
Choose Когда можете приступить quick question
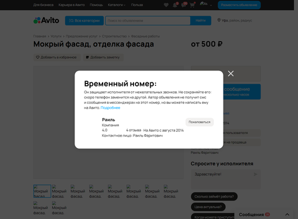213,217
